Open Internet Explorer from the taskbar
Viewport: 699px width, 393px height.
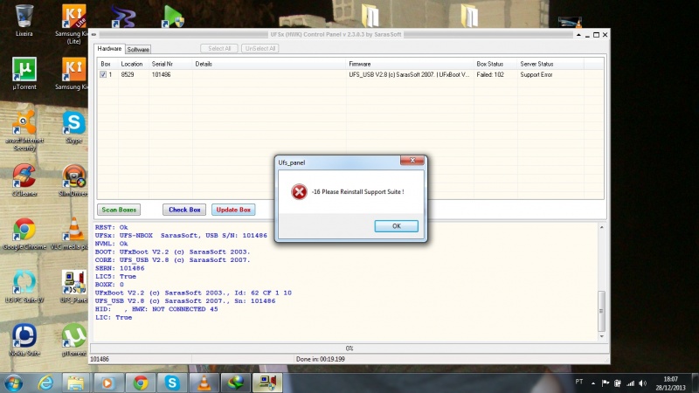click(x=45, y=383)
